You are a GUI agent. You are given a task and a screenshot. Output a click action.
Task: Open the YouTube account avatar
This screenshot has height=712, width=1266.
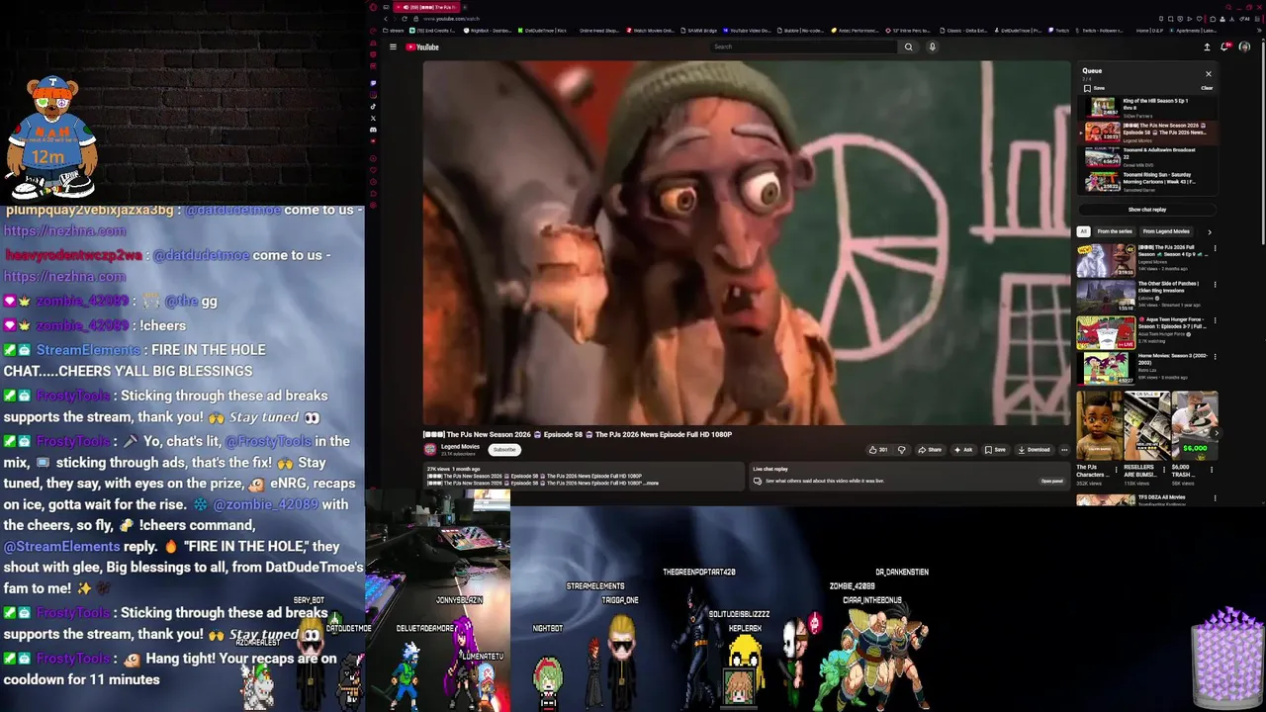click(1244, 46)
